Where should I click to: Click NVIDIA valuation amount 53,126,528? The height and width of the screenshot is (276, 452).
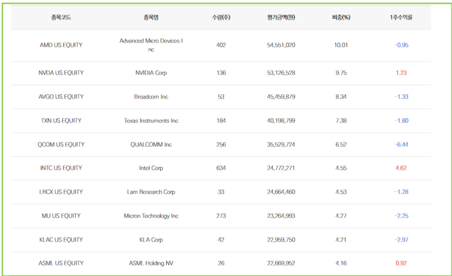281,73
